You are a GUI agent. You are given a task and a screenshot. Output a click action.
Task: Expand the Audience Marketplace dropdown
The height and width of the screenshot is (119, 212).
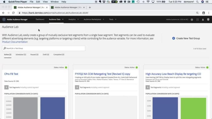103,20
